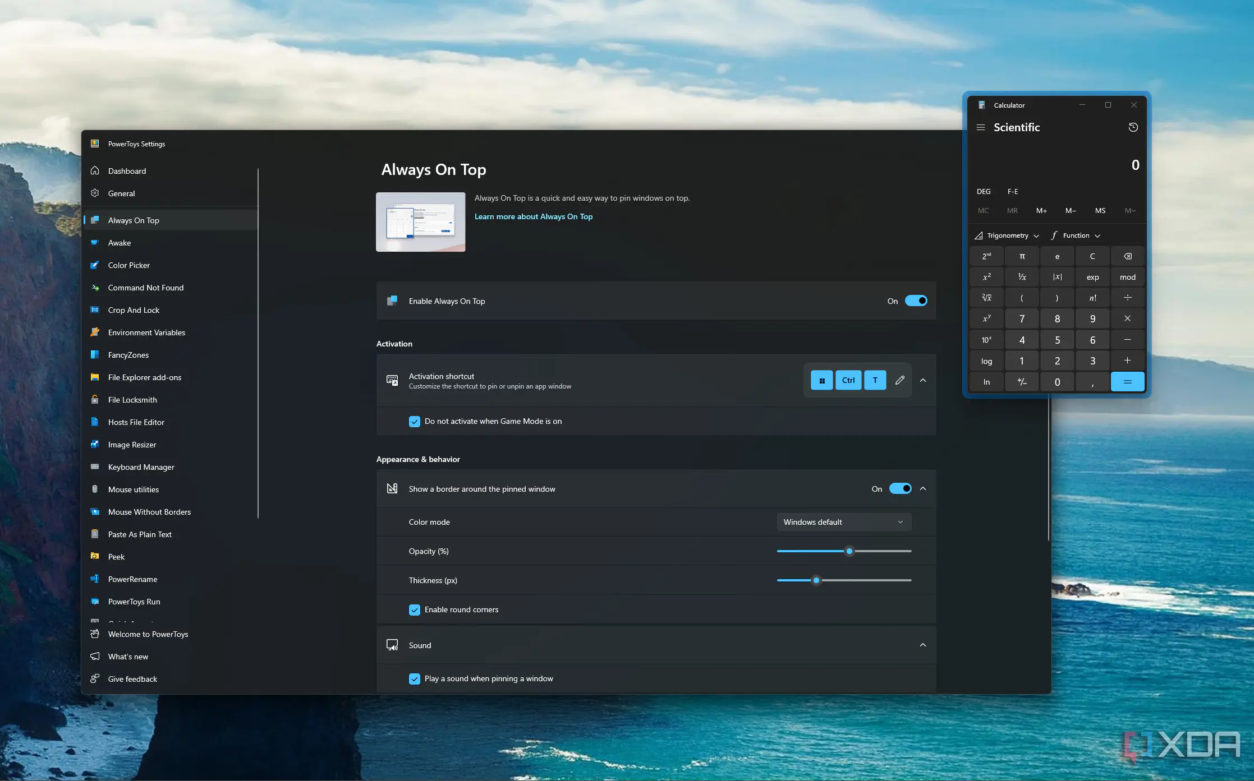The height and width of the screenshot is (781, 1254).
Task: Adjust the Opacity (%) slider
Action: 844,551
